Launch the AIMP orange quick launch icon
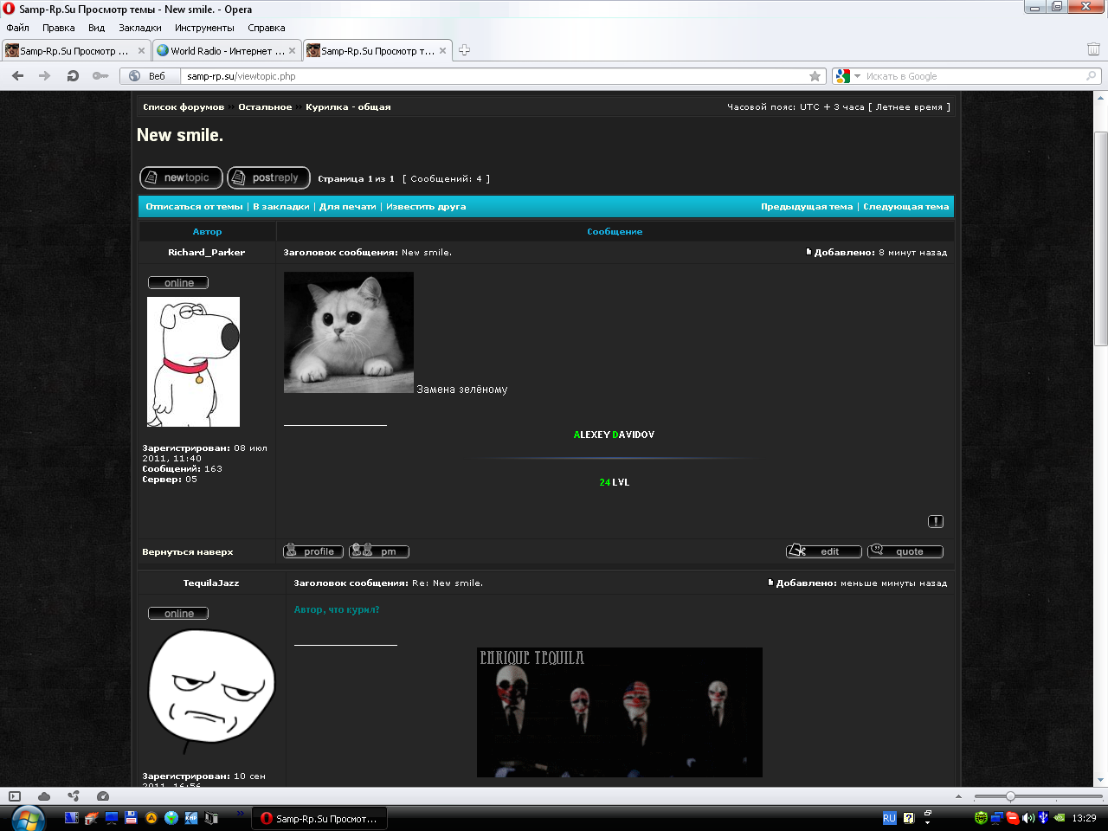This screenshot has height=831, width=1108. tap(151, 817)
